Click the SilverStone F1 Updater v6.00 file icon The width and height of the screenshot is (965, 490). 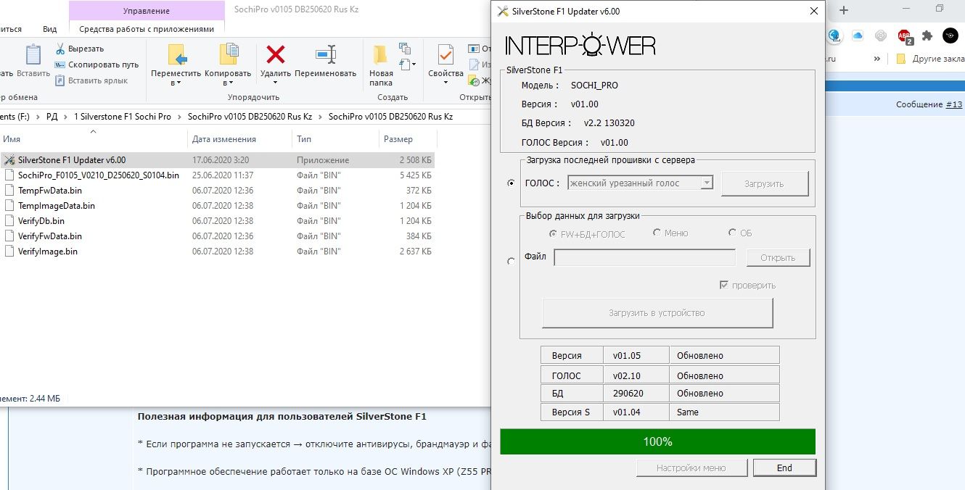pyautogui.click(x=9, y=159)
